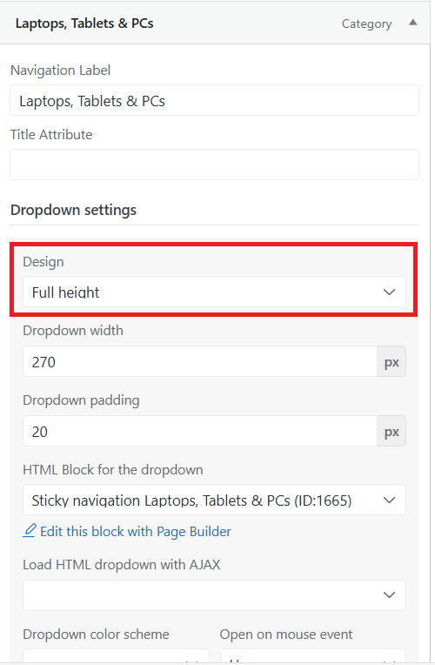Open the Load HTML dropdown with AJAX select
This screenshot has width=435, height=665.
pos(214,595)
